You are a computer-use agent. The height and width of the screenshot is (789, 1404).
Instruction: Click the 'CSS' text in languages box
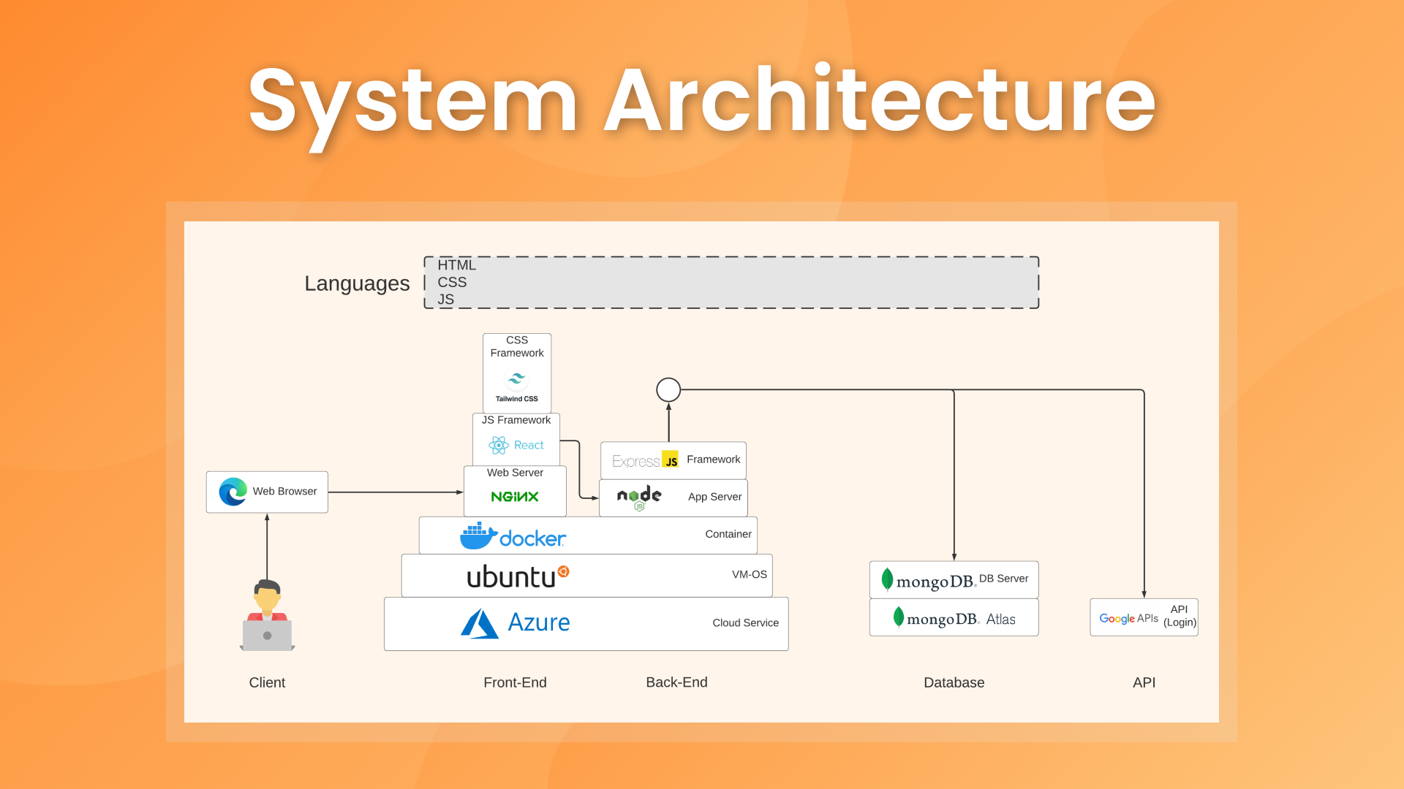click(x=452, y=282)
